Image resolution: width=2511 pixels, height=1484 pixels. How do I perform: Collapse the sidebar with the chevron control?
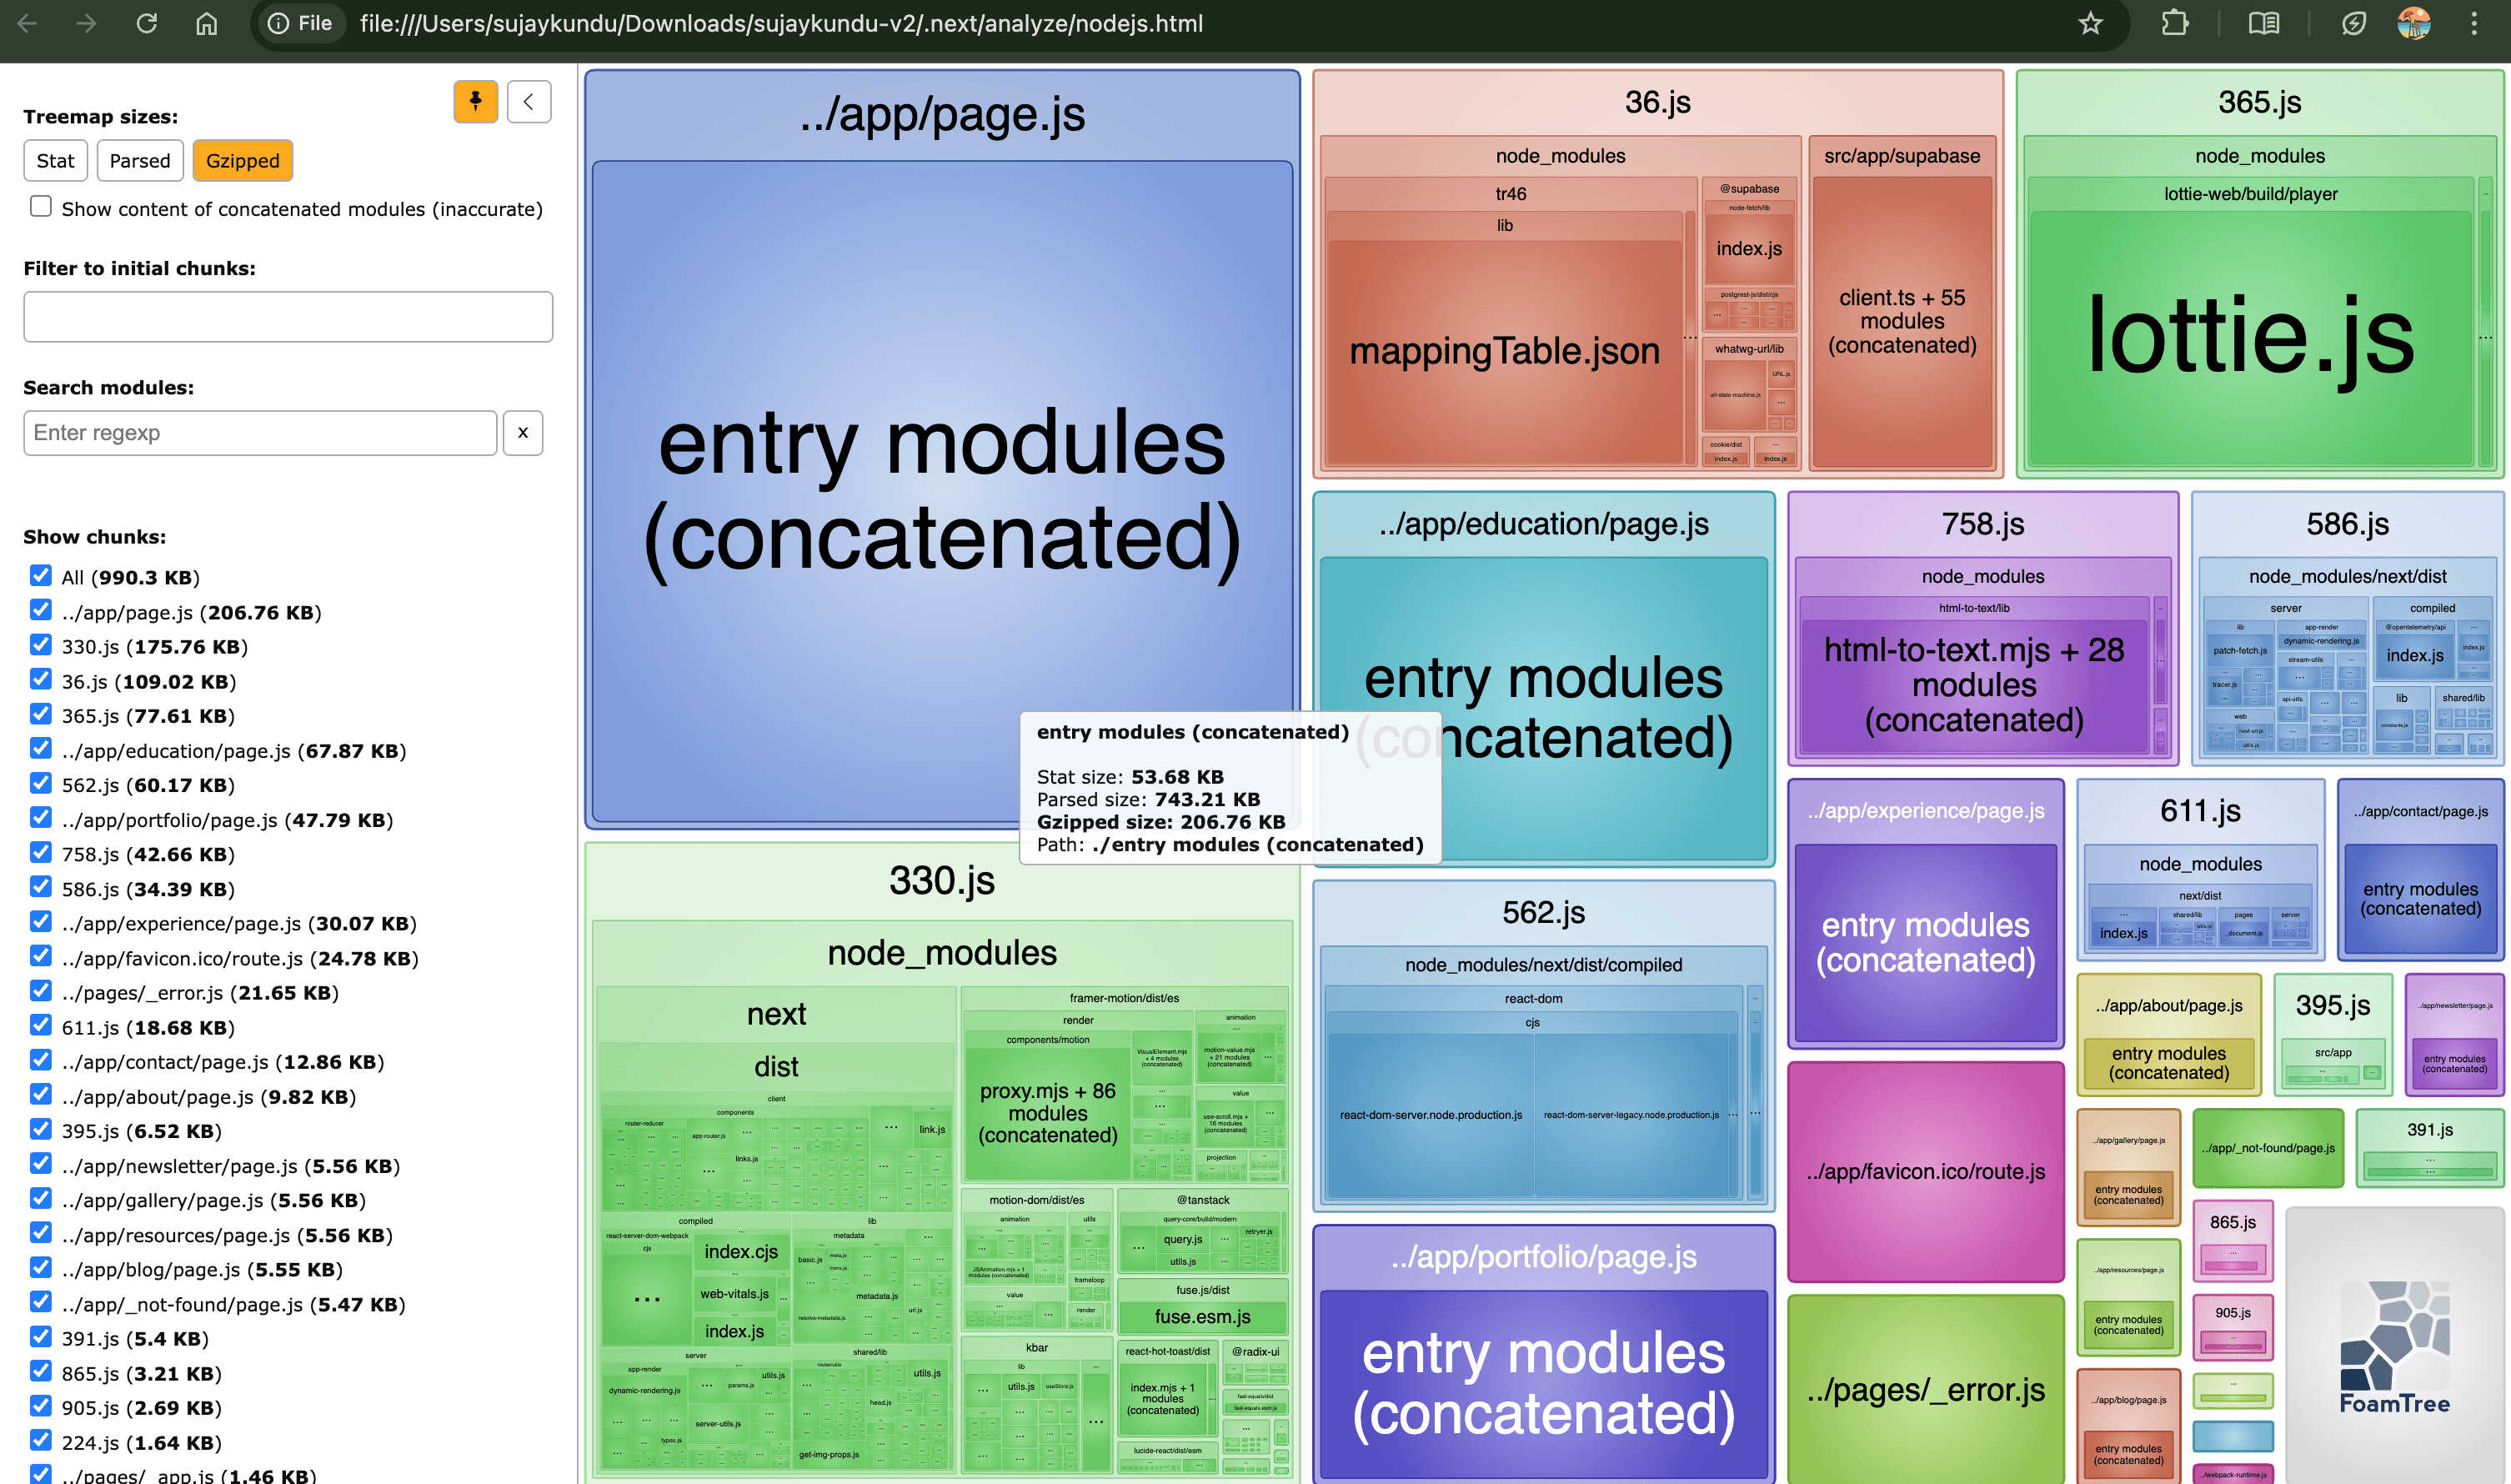tap(529, 101)
